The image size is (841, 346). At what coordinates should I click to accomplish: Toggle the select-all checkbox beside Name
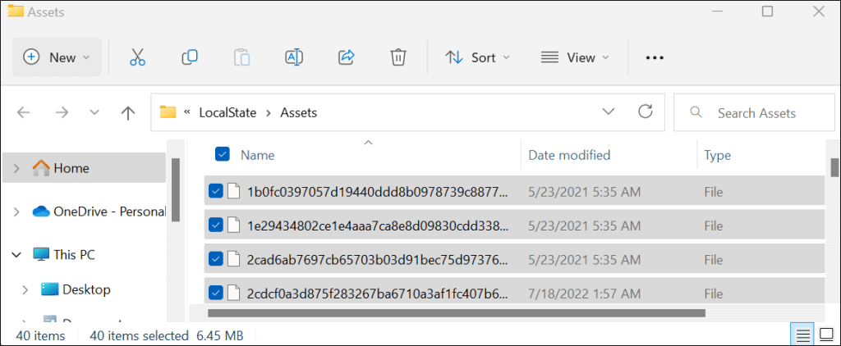pyautogui.click(x=222, y=154)
